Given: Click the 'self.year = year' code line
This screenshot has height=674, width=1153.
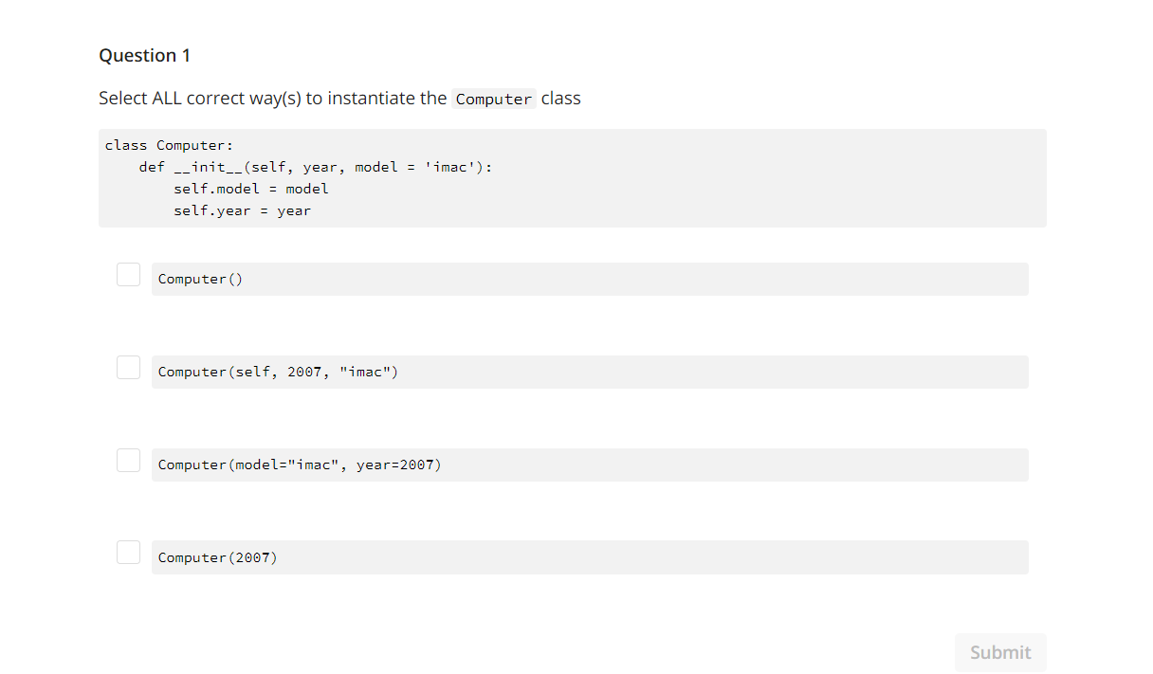Looking at the screenshot, I should [242, 210].
